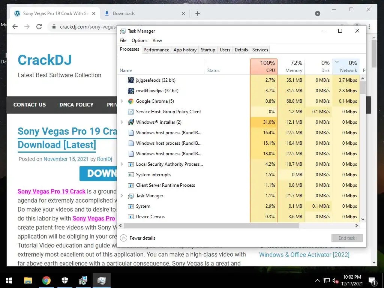
Task: Select Windows host process using 18.0% CPU
Action: click(x=239, y=154)
